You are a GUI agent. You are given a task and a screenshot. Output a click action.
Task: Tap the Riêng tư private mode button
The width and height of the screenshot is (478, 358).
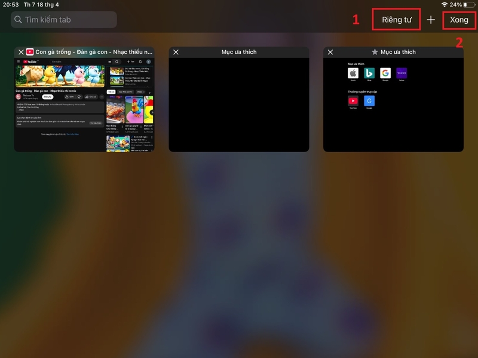pos(396,20)
